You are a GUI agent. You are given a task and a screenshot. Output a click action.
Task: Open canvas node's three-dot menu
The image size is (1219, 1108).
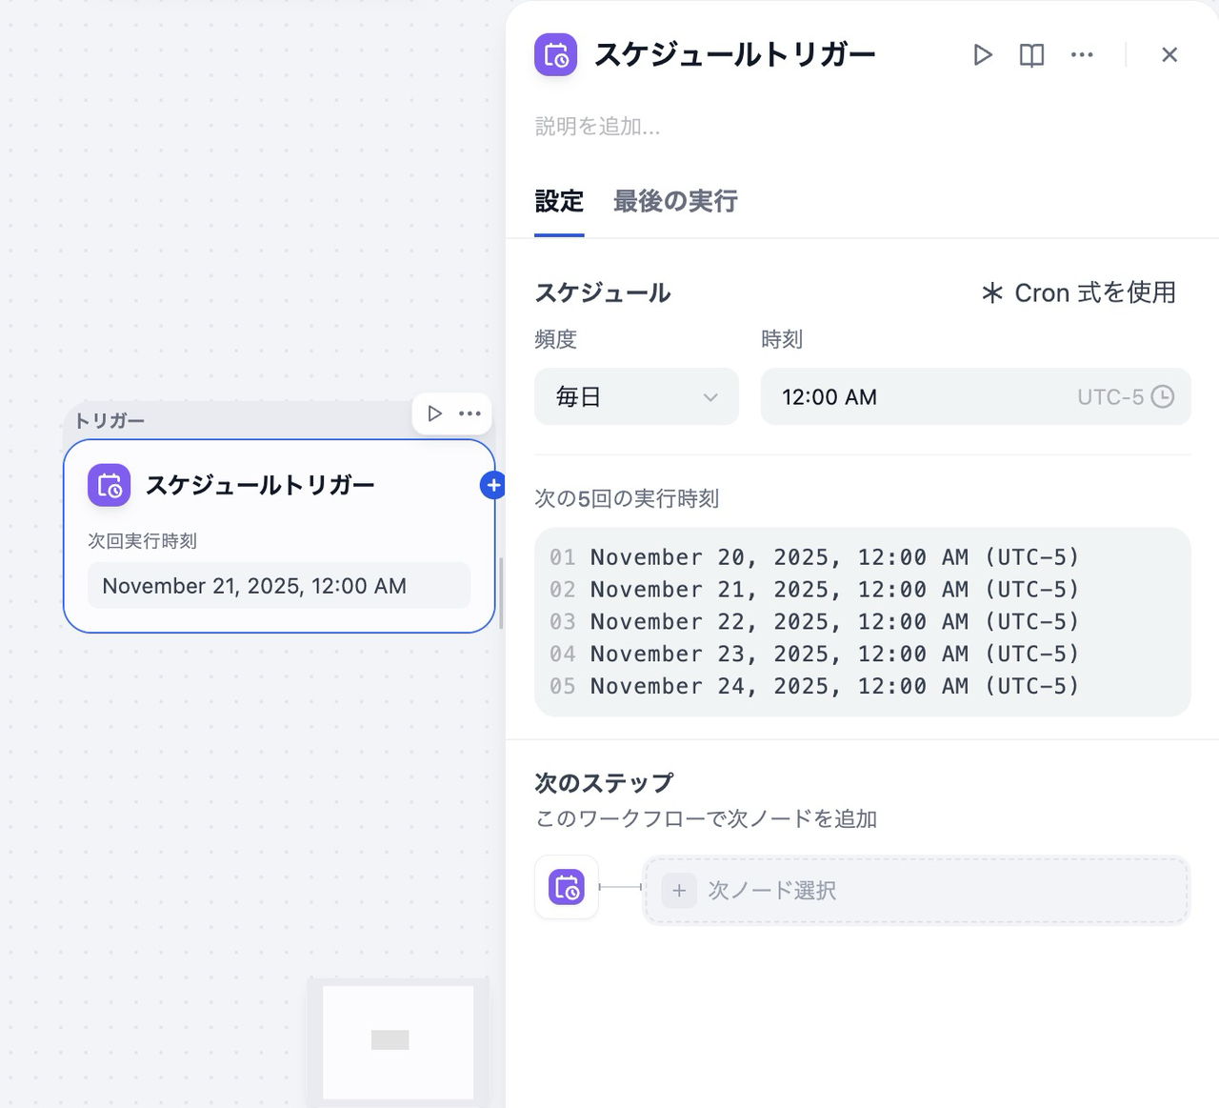470,413
